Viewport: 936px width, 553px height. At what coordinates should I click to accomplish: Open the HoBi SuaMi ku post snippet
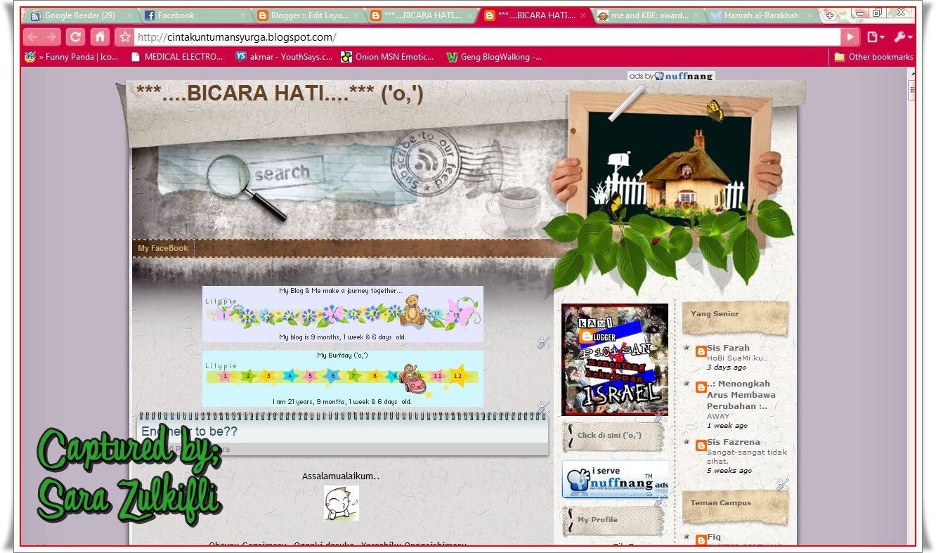point(738,358)
